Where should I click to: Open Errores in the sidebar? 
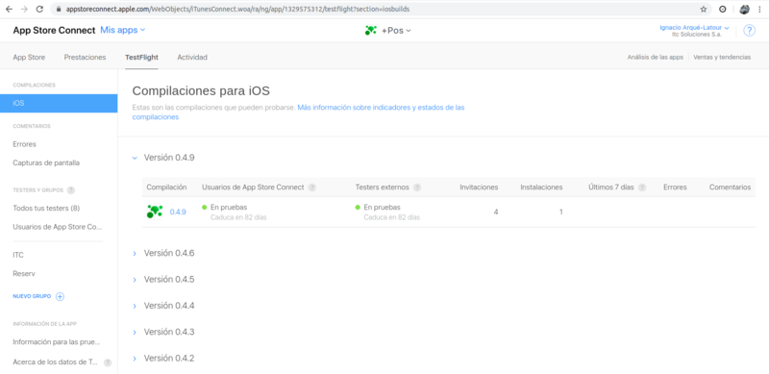pos(25,144)
